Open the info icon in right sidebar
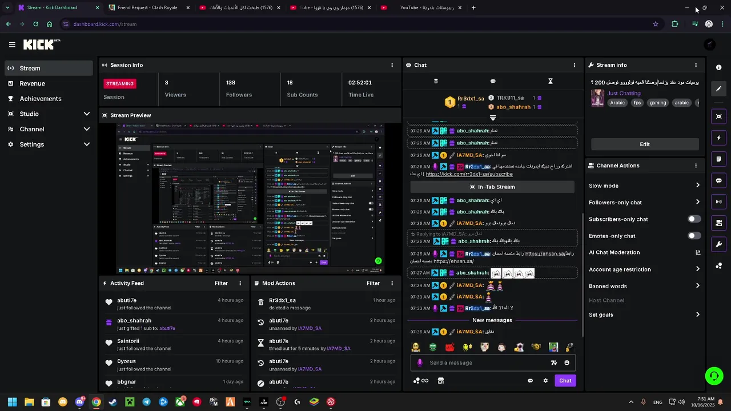This screenshot has width=731, height=411. 718,67
